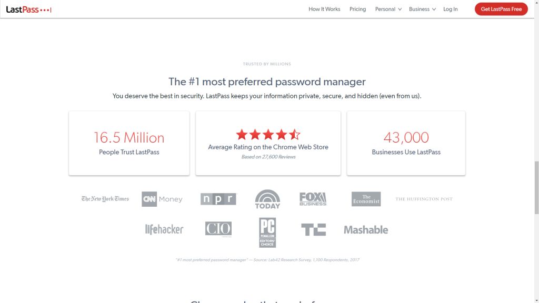Screen dimensions: 539x303
Task: Click The Huffington Post logo
Action: pyautogui.click(x=424, y=199)
